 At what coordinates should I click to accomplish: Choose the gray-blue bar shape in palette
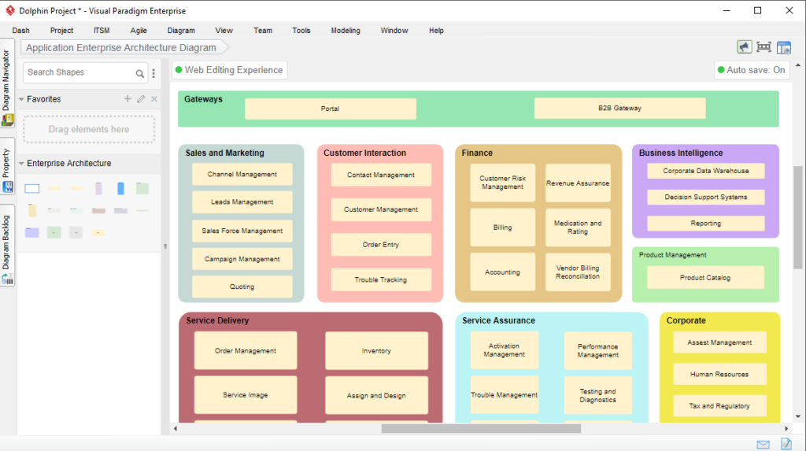[x=120, y=211]
